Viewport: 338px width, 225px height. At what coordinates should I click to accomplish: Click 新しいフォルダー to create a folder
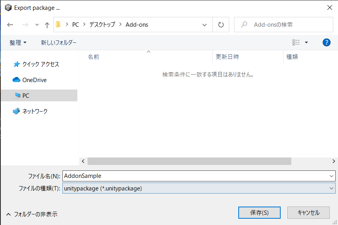tap(58, 42)
